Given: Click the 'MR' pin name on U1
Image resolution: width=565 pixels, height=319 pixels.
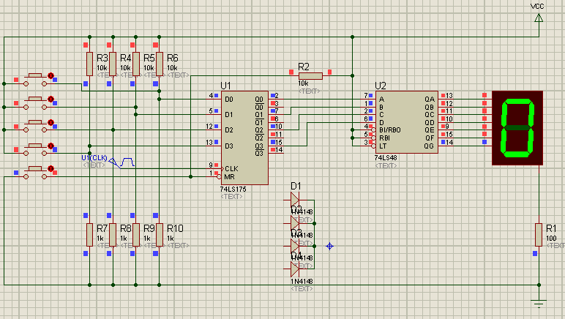Looking at the screenshot, I should pyautogui.click(x=229, y=177).
